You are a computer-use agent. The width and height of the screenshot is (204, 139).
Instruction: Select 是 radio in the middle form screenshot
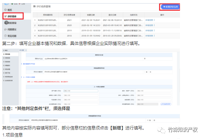tap(145, 72)
